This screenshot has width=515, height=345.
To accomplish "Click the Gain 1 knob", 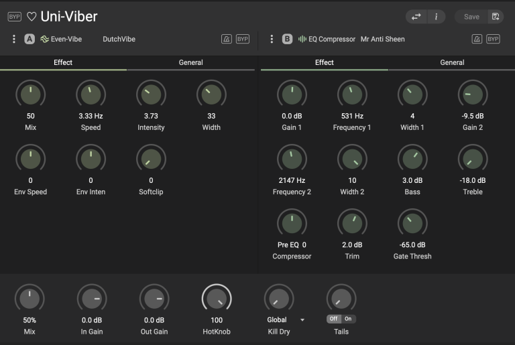I will [292, 94].
